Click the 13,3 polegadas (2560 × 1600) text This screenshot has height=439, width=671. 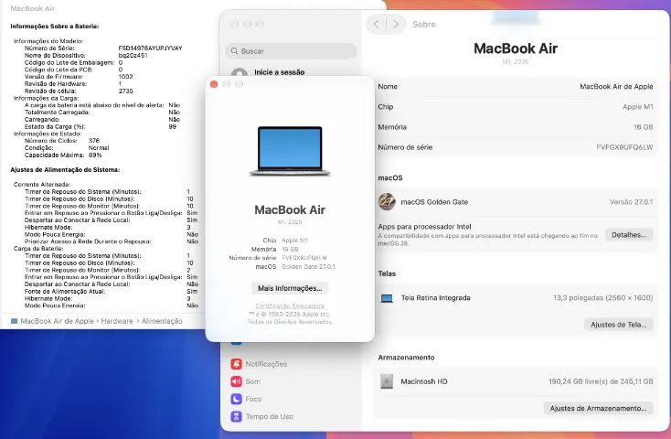click(x=603, y=297)
